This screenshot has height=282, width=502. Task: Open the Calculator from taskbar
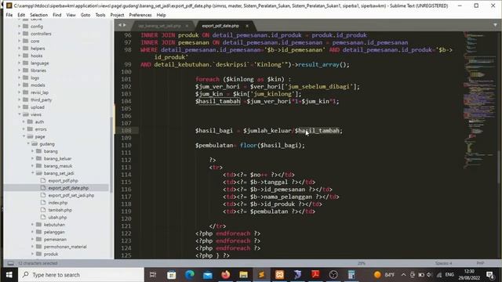[x=351, y=275]
